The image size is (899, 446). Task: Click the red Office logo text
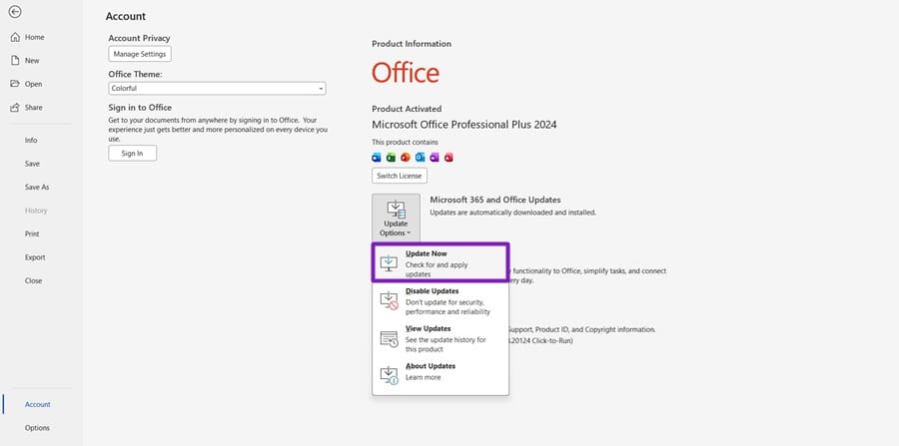coord(406,73)
